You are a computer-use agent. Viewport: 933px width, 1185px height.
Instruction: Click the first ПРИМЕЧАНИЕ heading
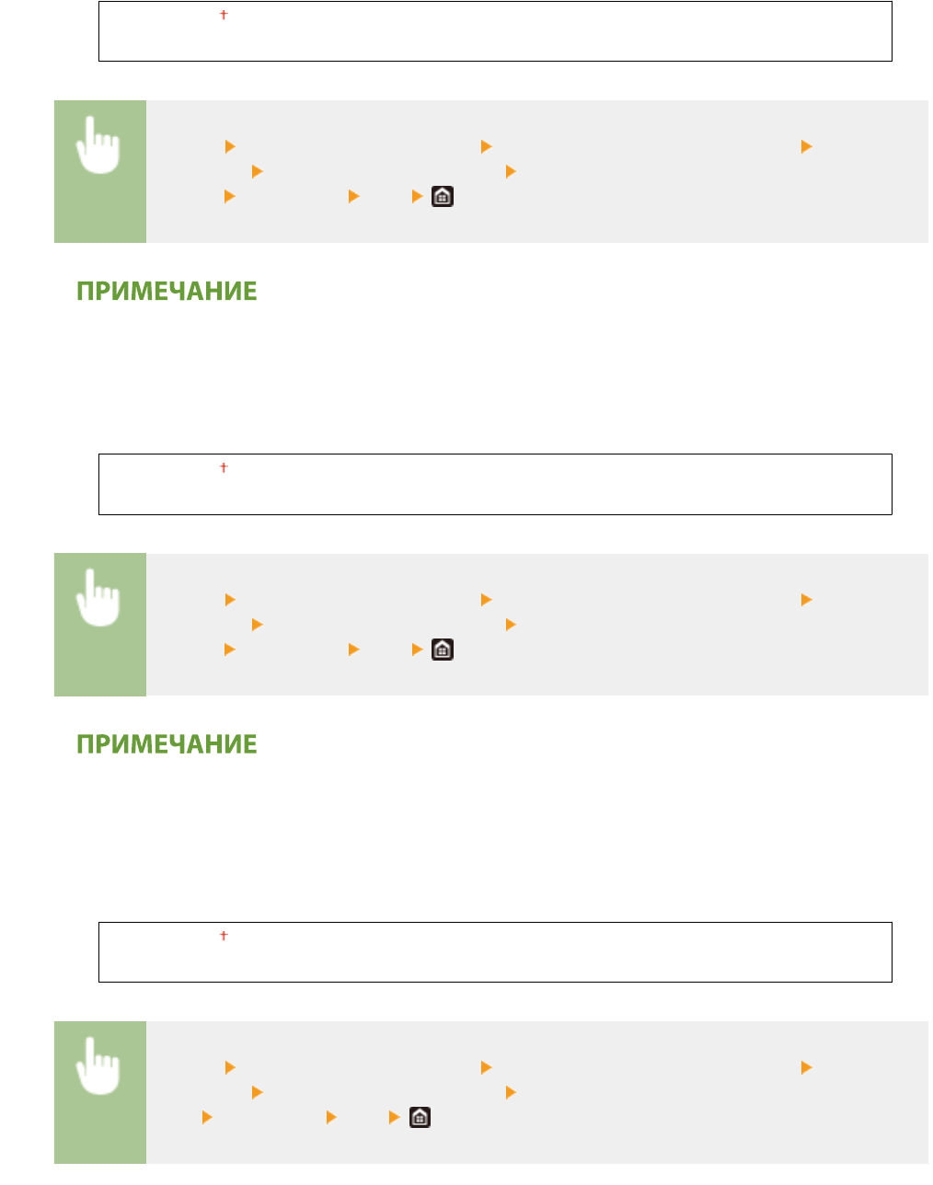[x=167, y=292]
